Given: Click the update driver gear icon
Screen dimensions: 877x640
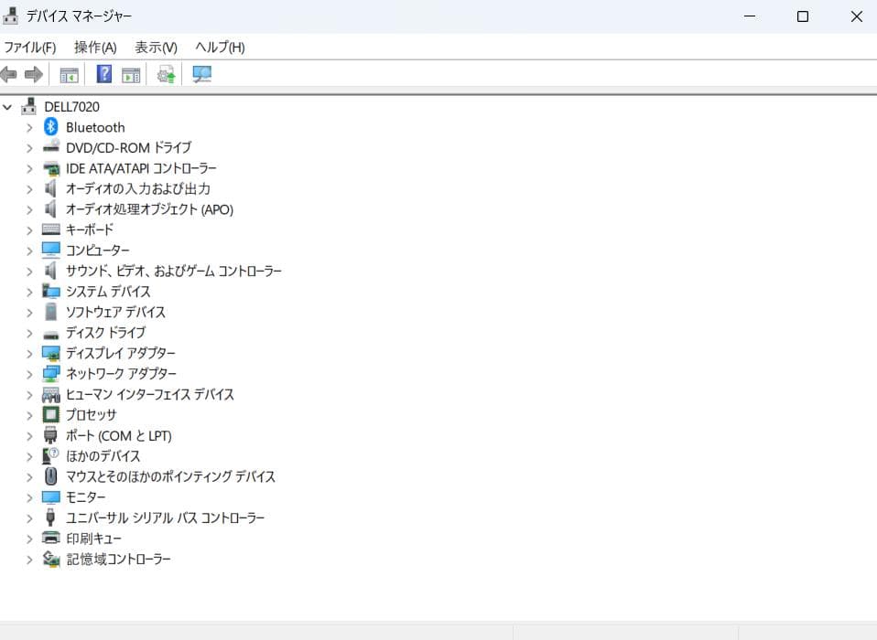Looking at the screenshot, I should [166, 74].
